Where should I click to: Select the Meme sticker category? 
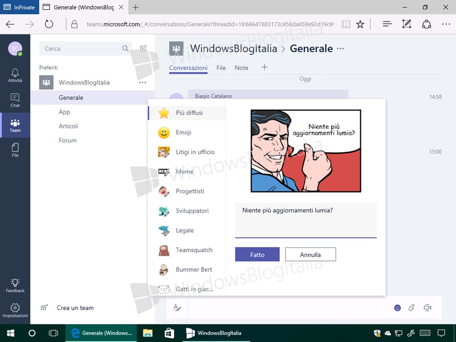coord(187,171)
